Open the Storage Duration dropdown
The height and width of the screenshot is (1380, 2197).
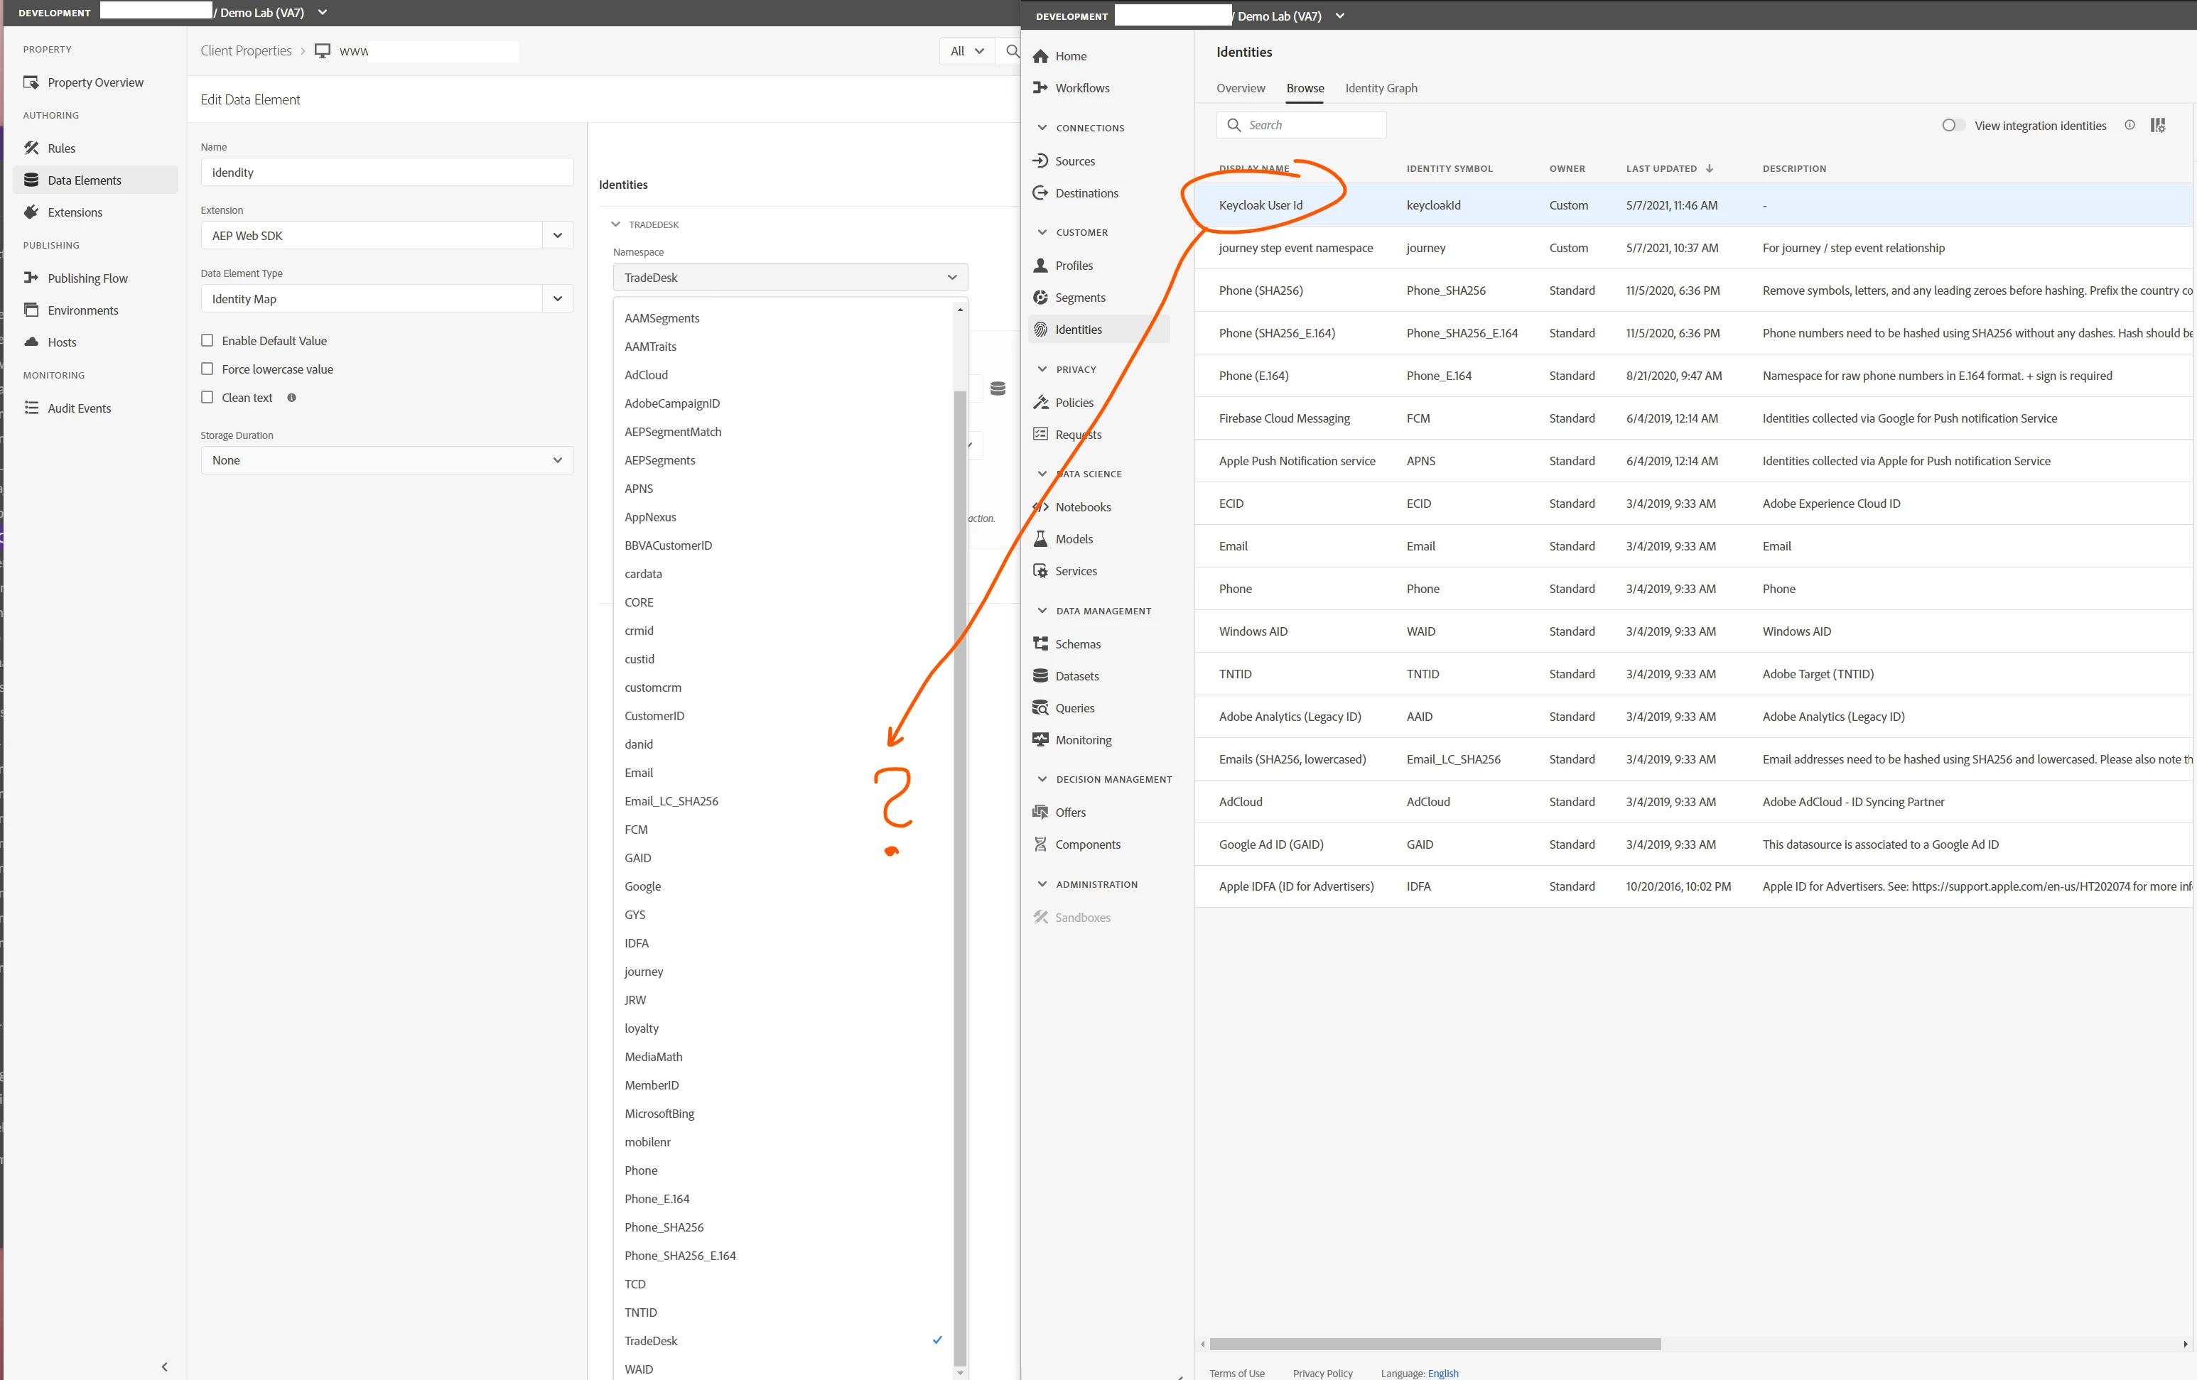tap(387, 461)
